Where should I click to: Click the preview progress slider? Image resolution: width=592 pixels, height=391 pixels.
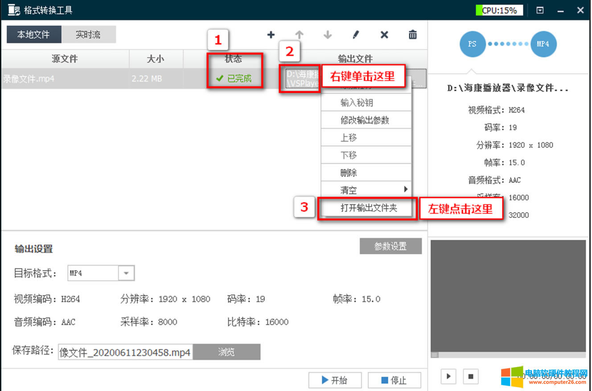pyautogui.click(x=508, y=355)
